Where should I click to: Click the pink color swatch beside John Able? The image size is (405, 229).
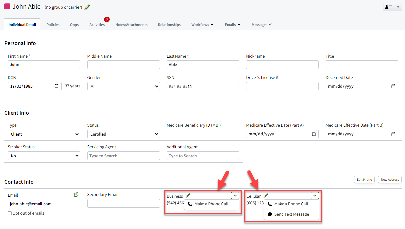pyautogui.click(x=7, y=6)
